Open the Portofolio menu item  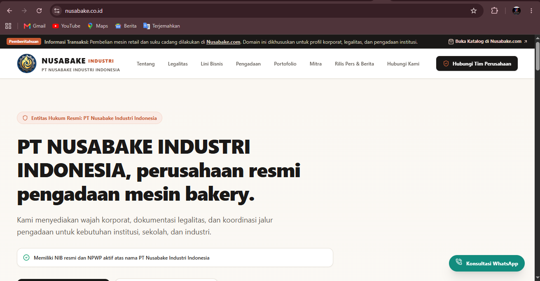click(x=285, y=64)
